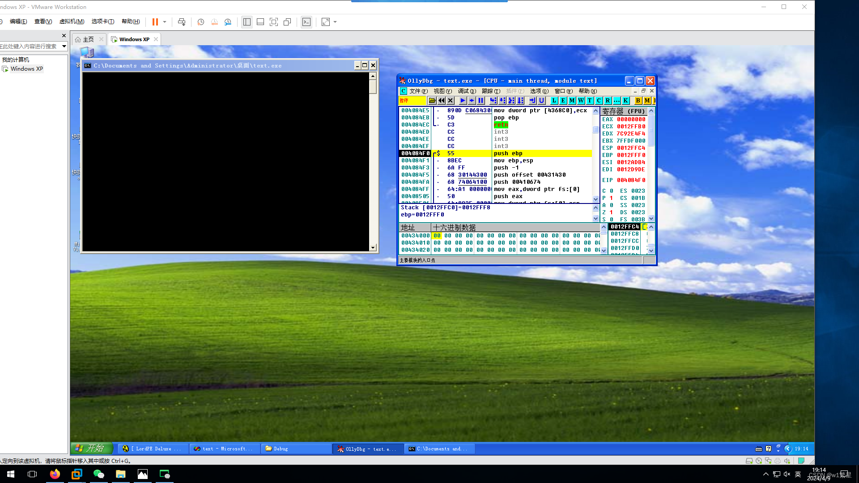Switch to LordPE Deluxe taskbar button

coord(153,449)
